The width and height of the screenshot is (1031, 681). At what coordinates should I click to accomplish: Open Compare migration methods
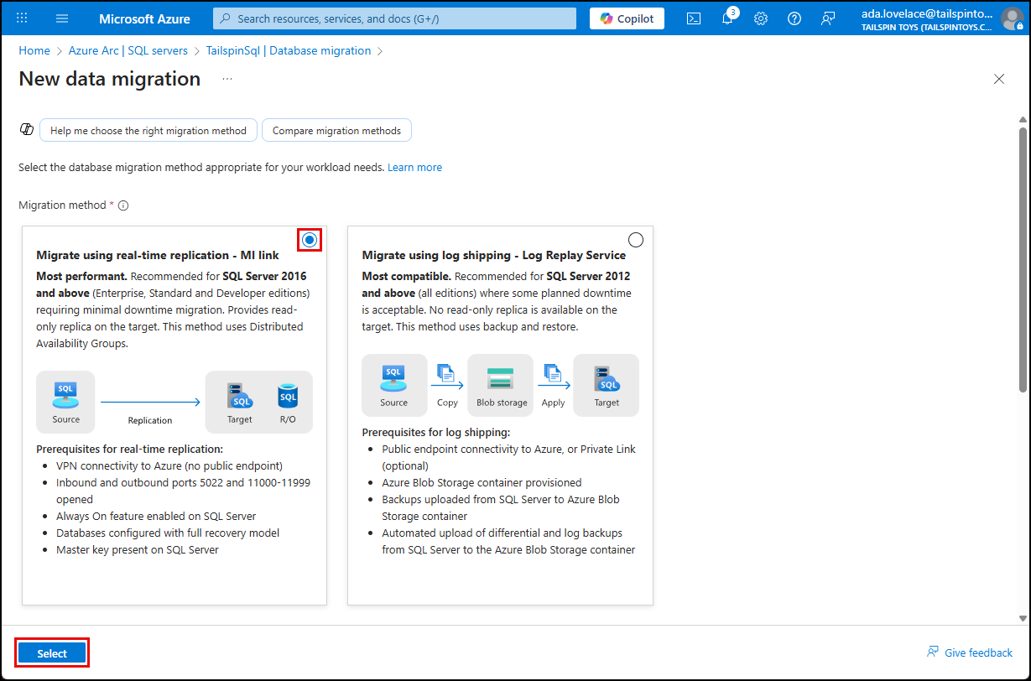click(x=336, y=130)
